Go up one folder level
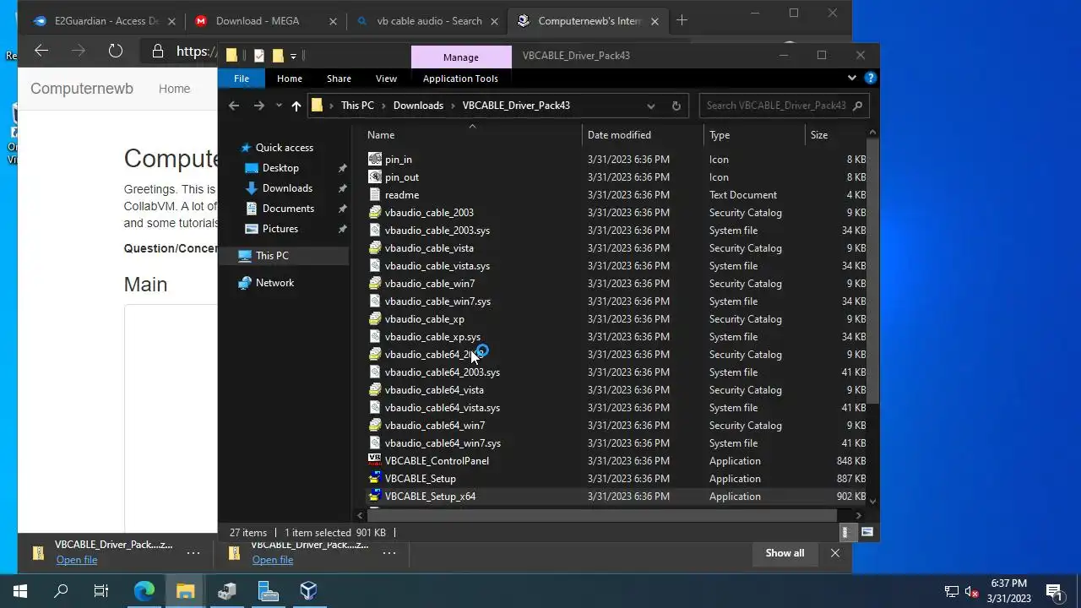This screenshot has height=608, width=1081. point(296,106)
